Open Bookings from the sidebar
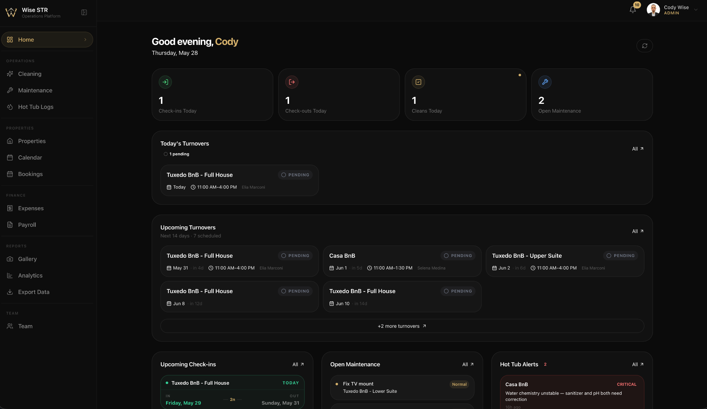The width and height of the screenshot is (707, 409). [47, 174]
